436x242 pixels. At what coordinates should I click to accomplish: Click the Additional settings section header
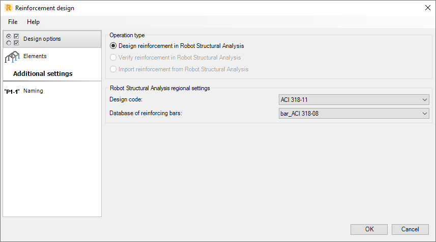point(43,74)
